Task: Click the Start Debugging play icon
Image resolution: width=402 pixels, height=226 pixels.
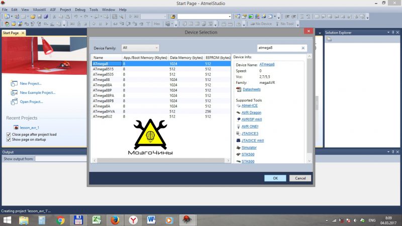Action: click(130, 17)
